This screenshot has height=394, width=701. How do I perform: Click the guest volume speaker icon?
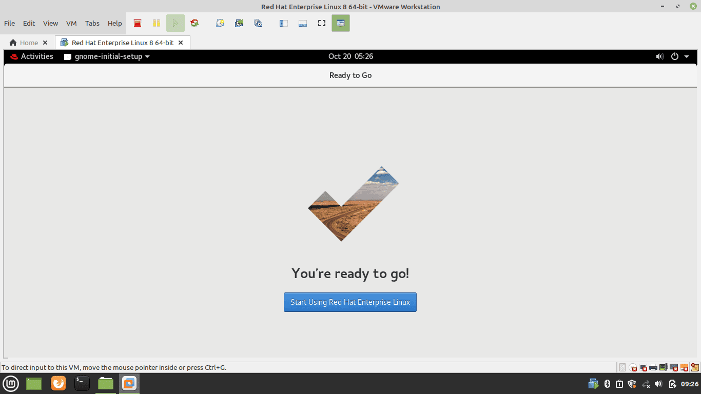coord(660,56)
